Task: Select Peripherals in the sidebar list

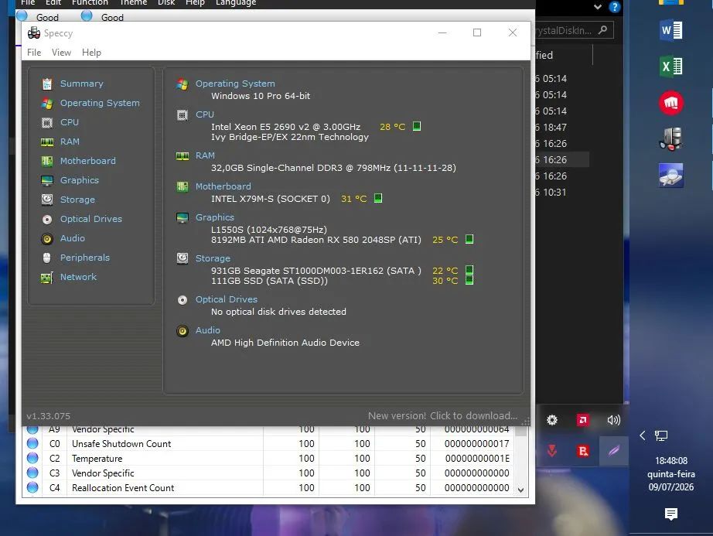Action: coord(85,258)
